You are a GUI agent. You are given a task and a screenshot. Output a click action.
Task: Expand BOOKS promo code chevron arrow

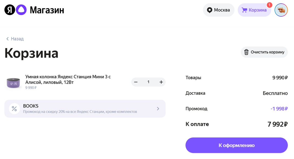pyautogui.click(x=158, y=109)
